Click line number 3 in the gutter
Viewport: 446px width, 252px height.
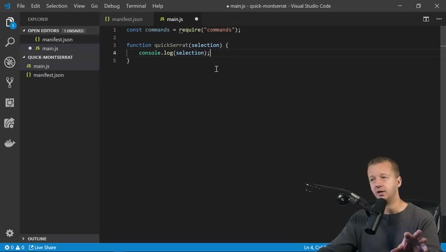tap(115, 45)
